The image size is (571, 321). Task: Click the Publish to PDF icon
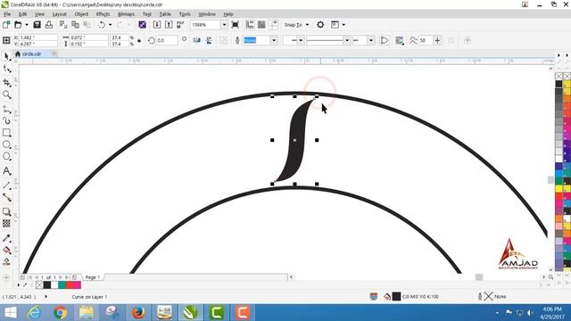[x=180, y=25]
